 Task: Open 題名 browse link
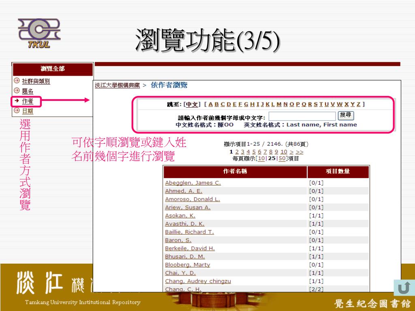tap(28, 91)
